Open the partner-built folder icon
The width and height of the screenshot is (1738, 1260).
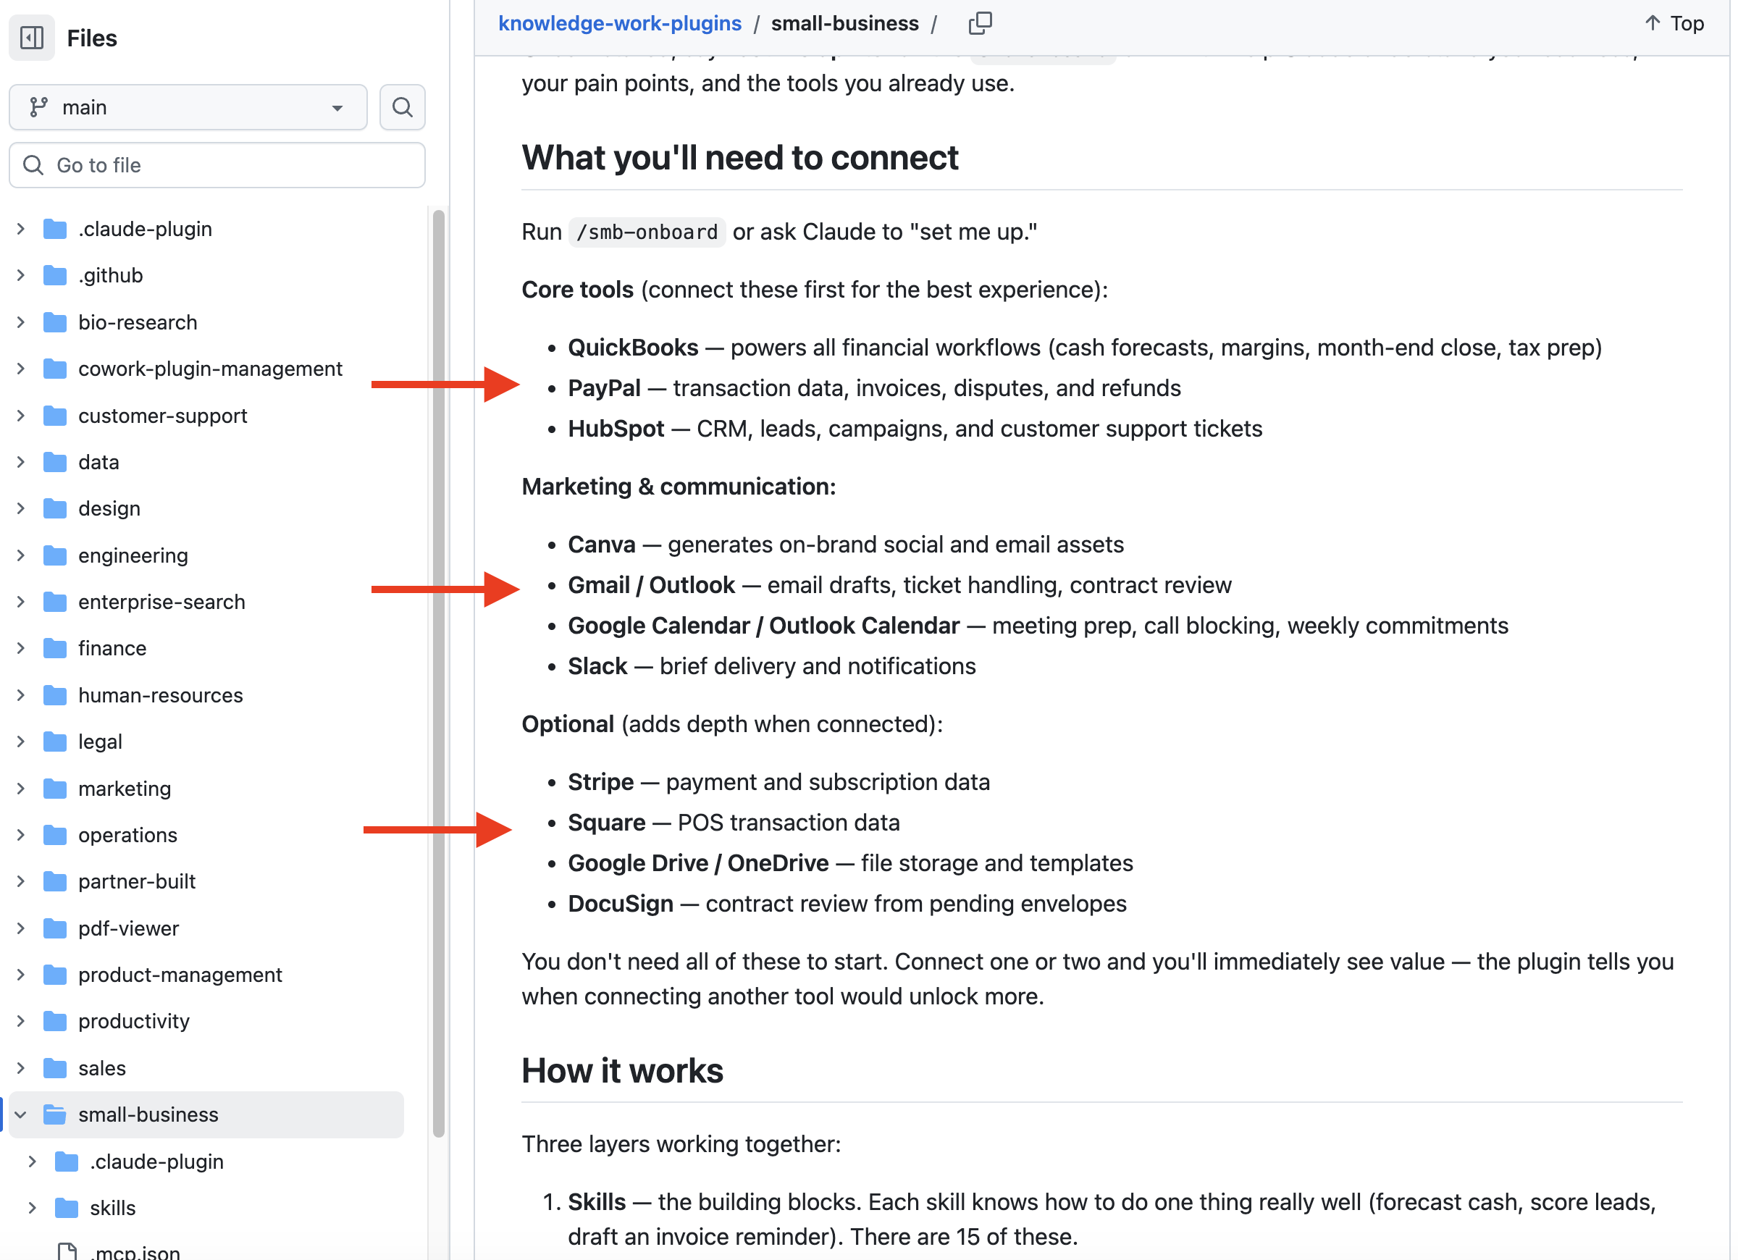click(55, 882)
